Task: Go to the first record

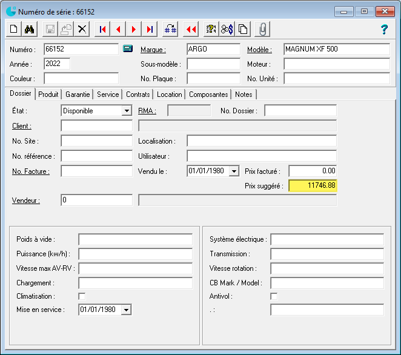Action: [103, 29]
